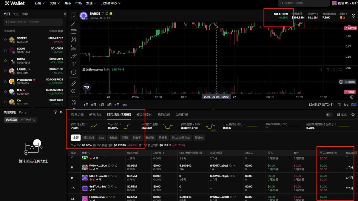Star the LABUBU token in the list

pos(5,71)
